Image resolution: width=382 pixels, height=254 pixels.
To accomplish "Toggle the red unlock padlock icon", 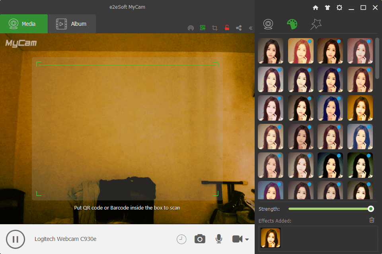I will pos(227,28).
